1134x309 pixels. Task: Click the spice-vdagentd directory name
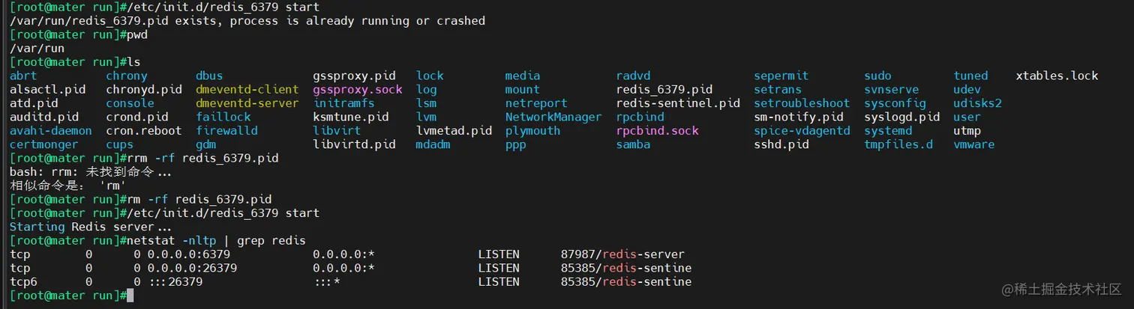(x=802, y=131)
